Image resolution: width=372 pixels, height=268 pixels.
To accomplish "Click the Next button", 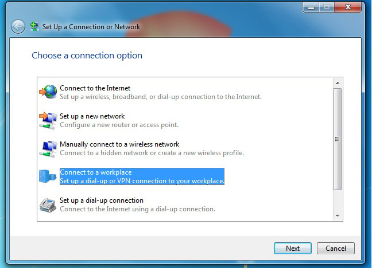I will [x=293, y=249].
